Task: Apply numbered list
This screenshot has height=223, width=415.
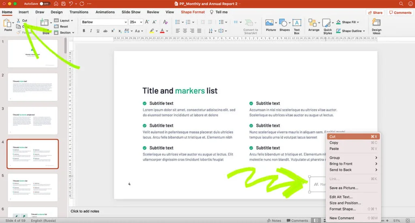Action: [188, 22]
